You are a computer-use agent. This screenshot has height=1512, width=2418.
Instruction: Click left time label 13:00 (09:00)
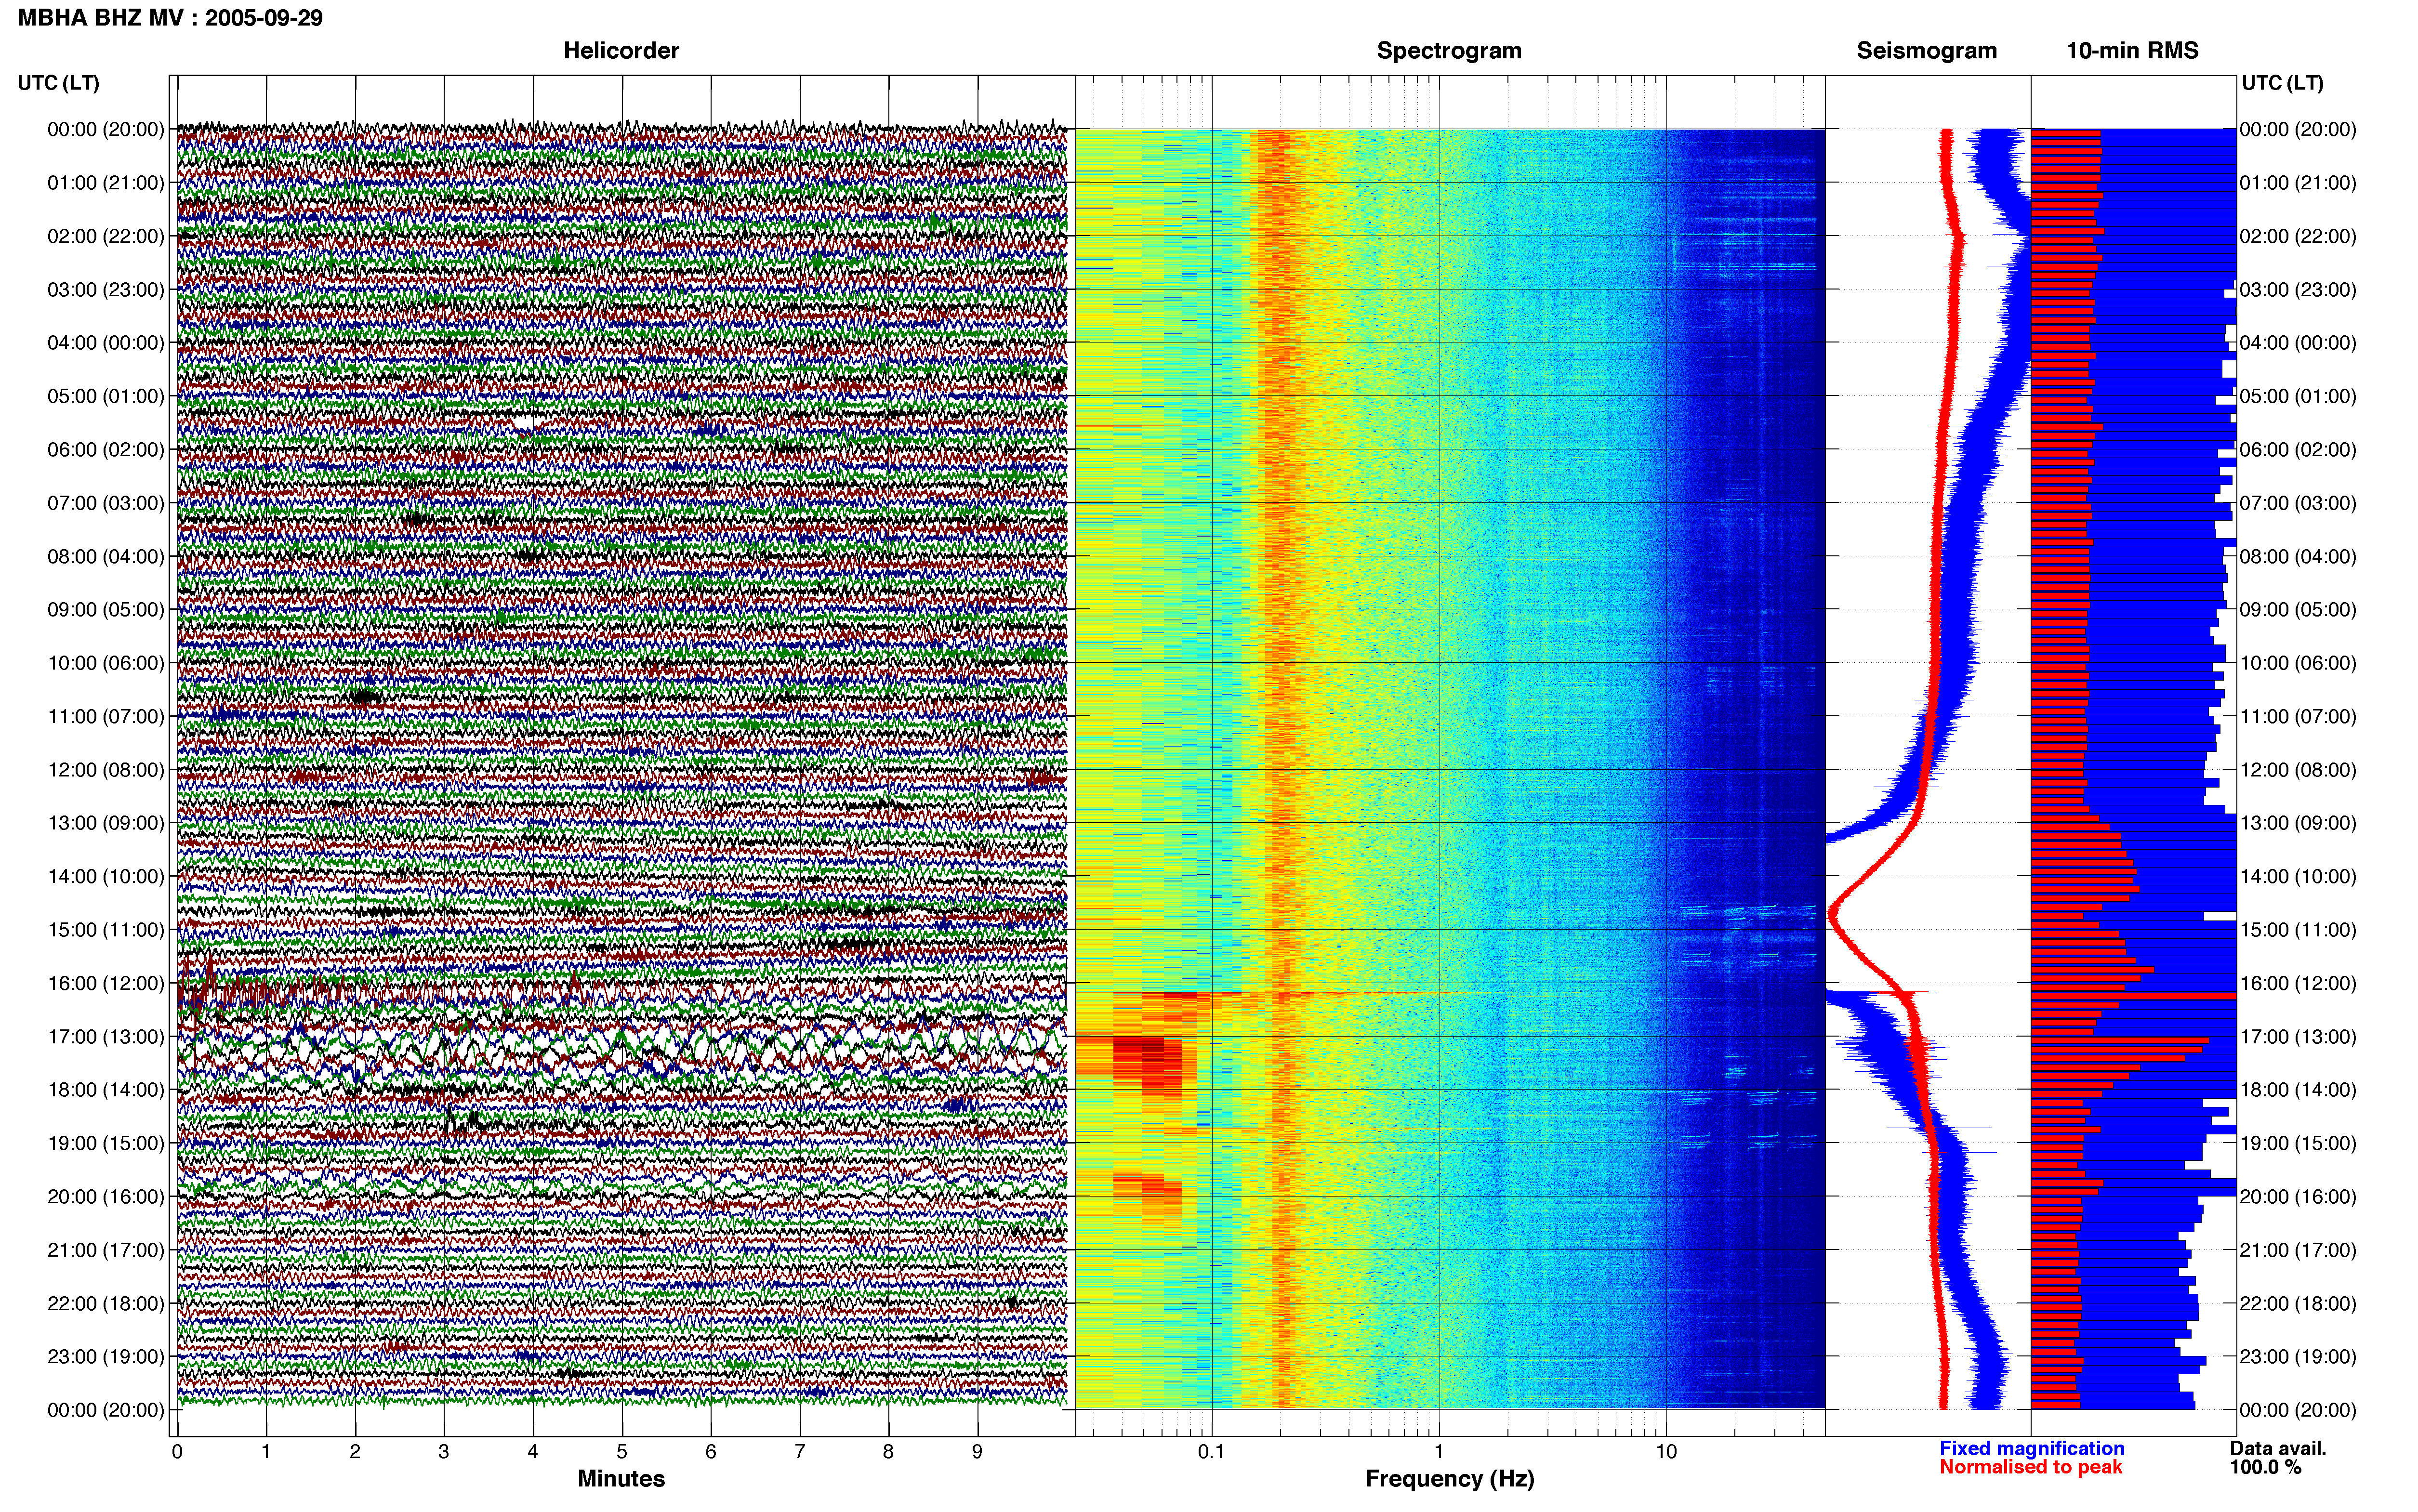pos(106,823)
